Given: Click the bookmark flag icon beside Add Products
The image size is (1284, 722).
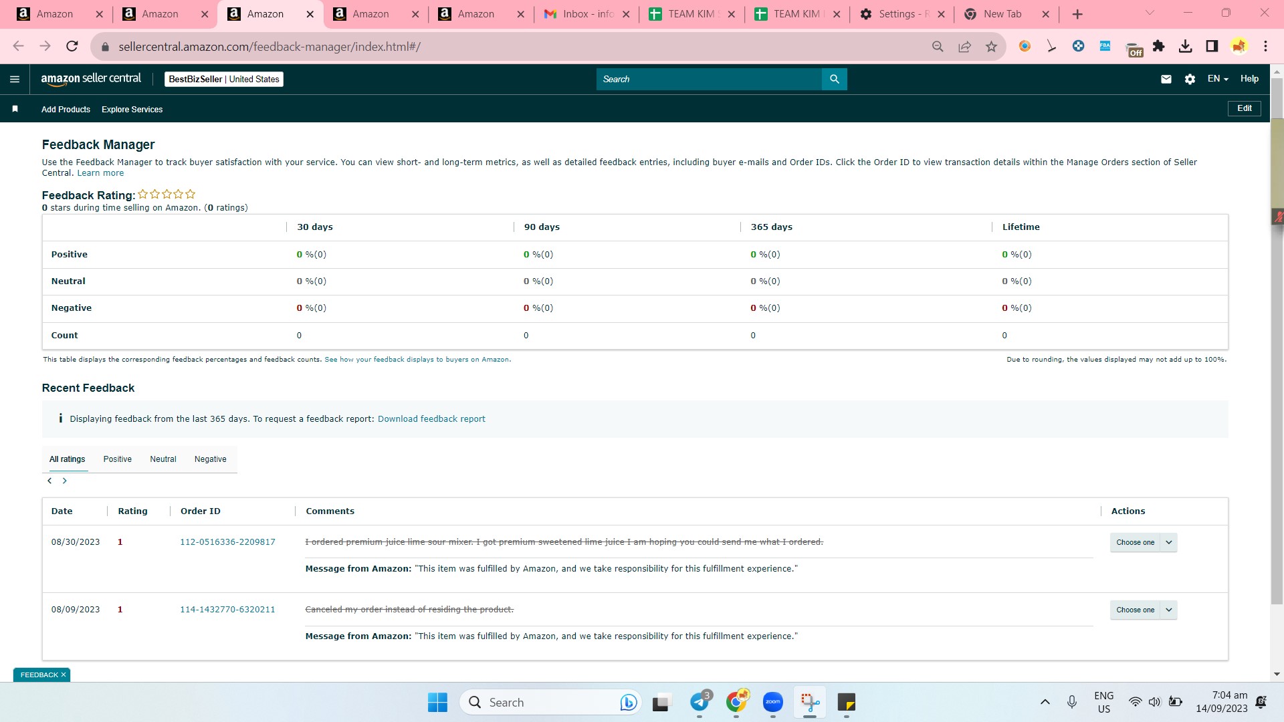Looking at the screenshot, I should pyautogui.click(x=15, y=109).
